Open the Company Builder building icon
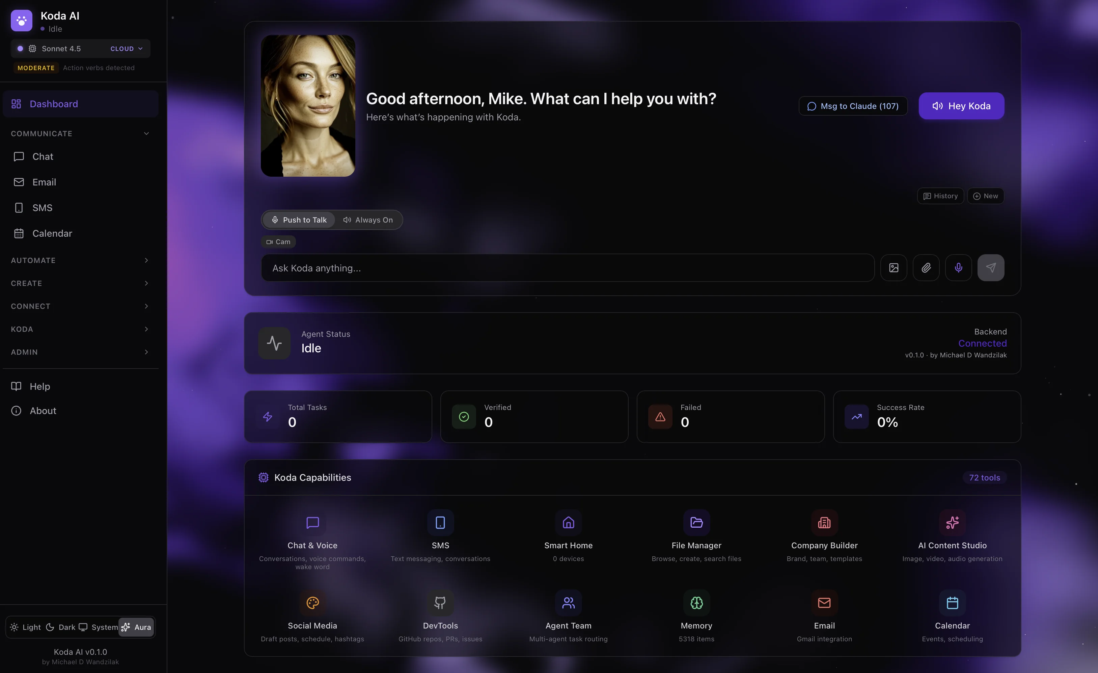Viewport: 1098px width, 673px height. [824, 523]
